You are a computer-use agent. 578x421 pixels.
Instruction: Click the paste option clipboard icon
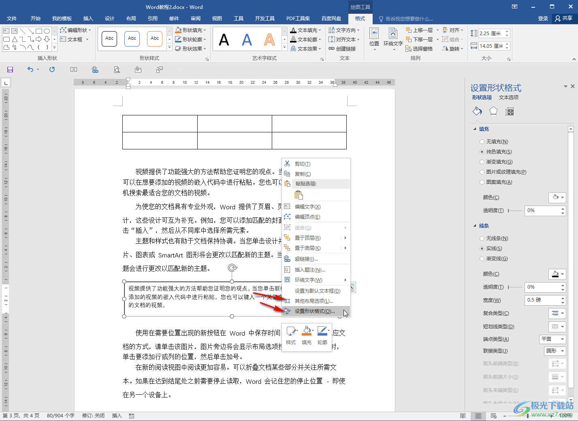click(299, 195)
